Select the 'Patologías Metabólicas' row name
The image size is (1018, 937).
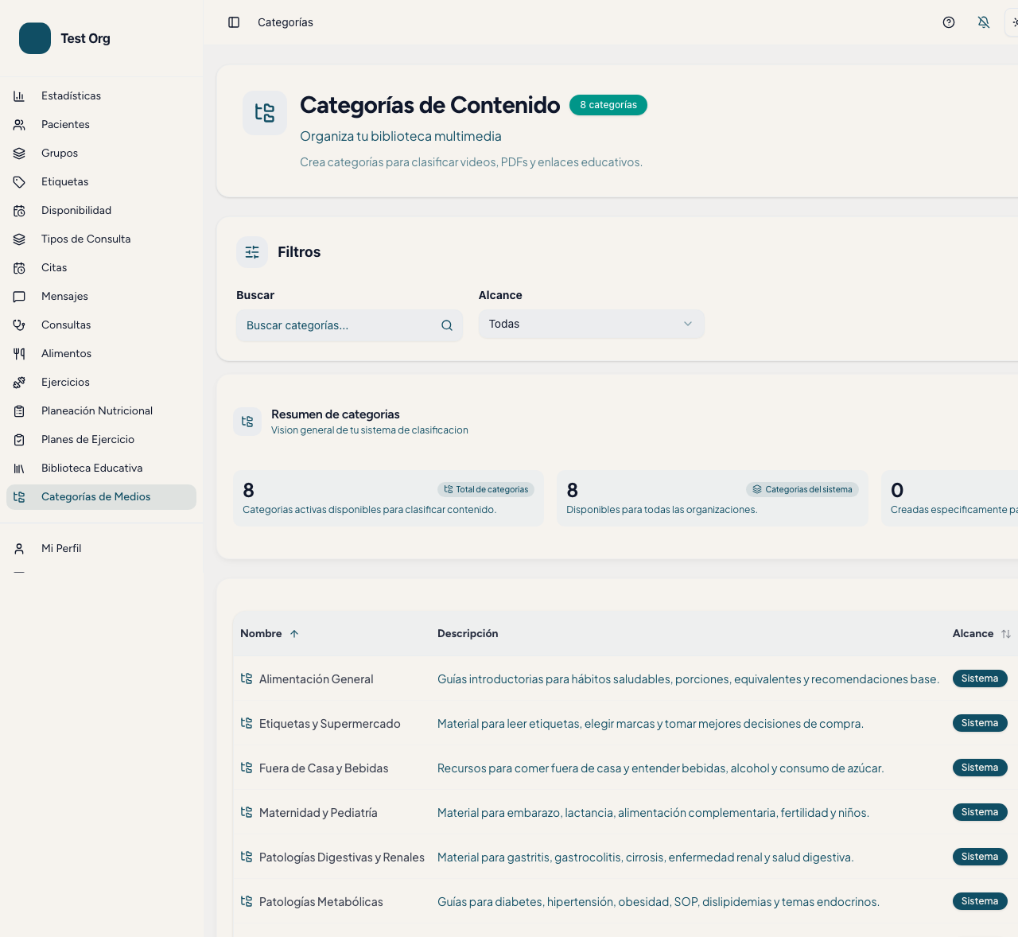(321, 902)
